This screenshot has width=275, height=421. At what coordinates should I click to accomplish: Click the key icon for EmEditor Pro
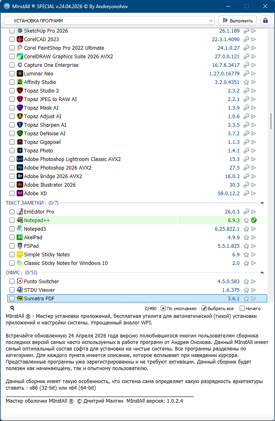pos(246,212)
